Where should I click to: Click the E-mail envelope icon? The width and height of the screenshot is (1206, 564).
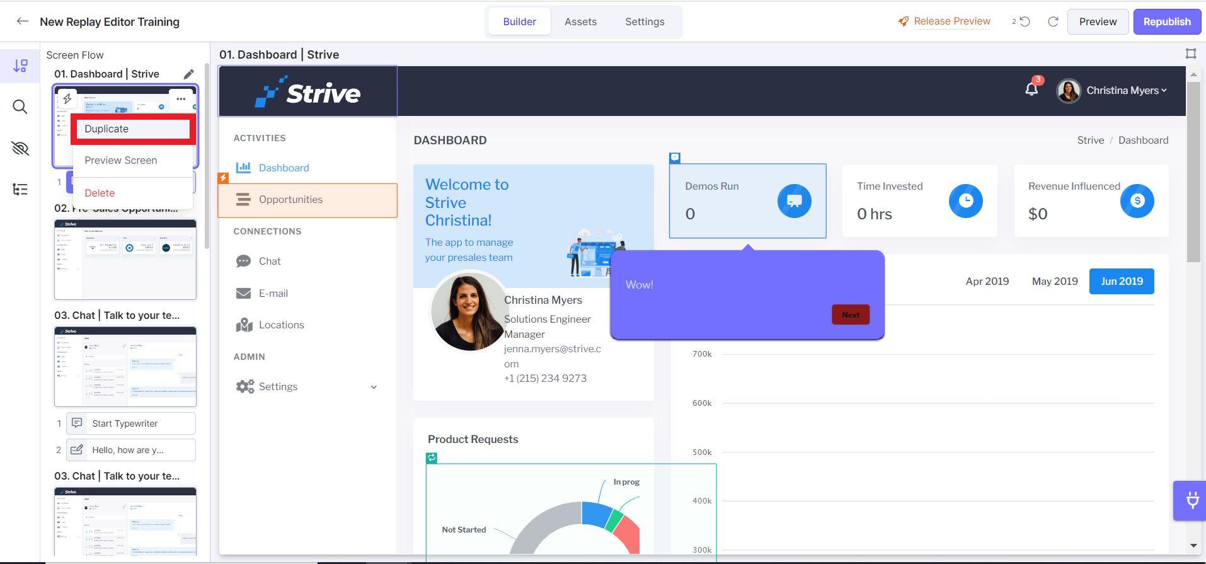(243, 293)
